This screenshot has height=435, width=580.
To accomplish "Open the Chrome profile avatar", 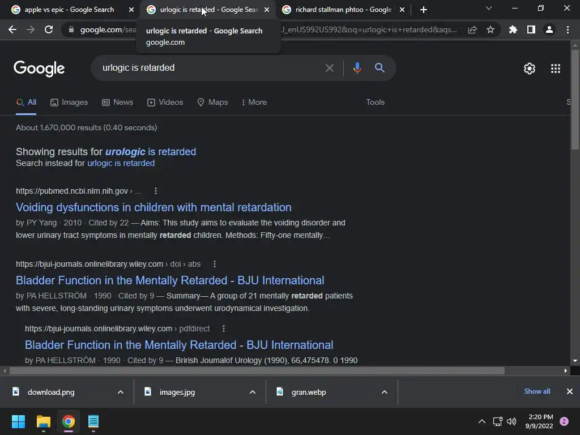I will click(x=549, y=29).
